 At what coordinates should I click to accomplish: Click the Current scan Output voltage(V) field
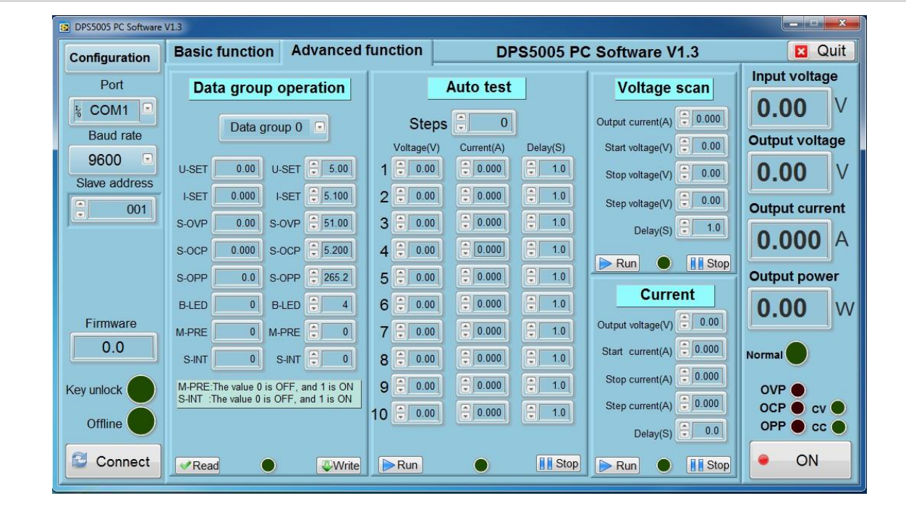pos(708,322)
